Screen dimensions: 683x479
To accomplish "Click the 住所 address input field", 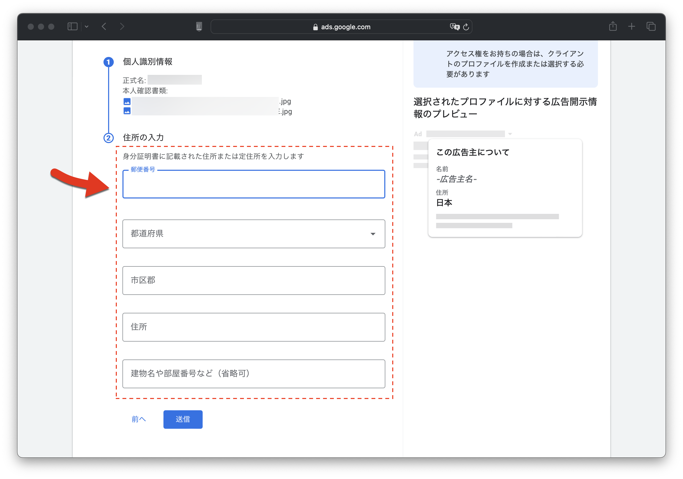I will [253, 327].
